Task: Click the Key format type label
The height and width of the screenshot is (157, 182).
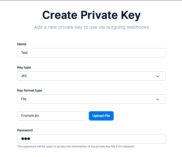Action: pyautogui.click(x=30, y=91)
